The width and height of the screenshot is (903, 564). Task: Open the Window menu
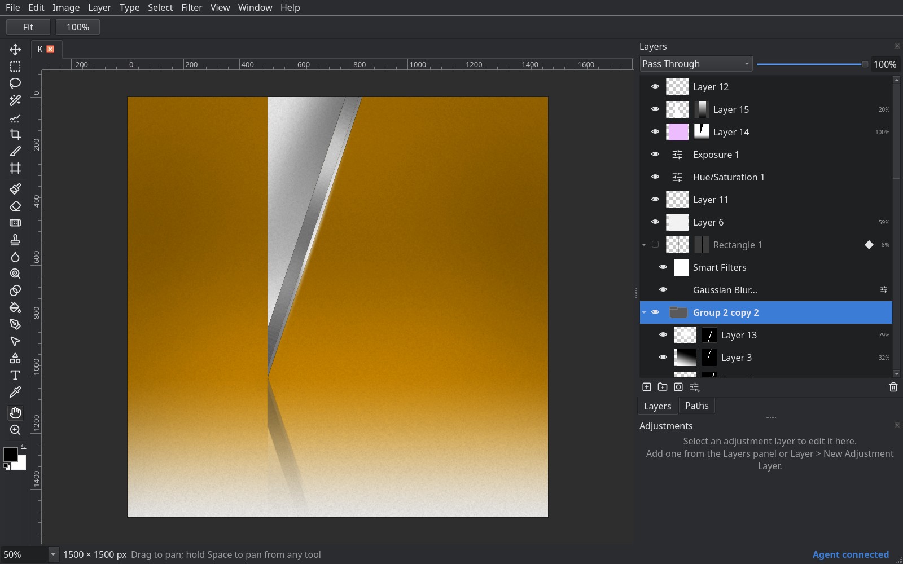[x=255, y=7]
